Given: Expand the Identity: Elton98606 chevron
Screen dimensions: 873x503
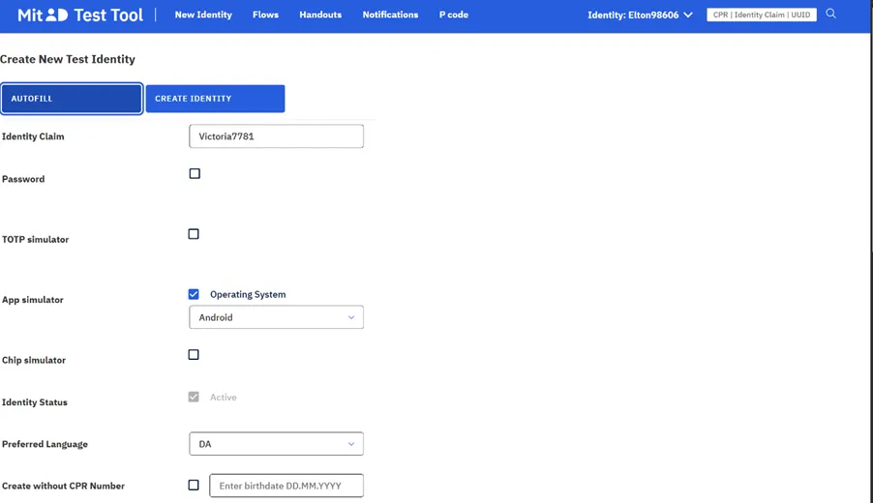Looking at the screenshot, I should (x=688, y=15).
